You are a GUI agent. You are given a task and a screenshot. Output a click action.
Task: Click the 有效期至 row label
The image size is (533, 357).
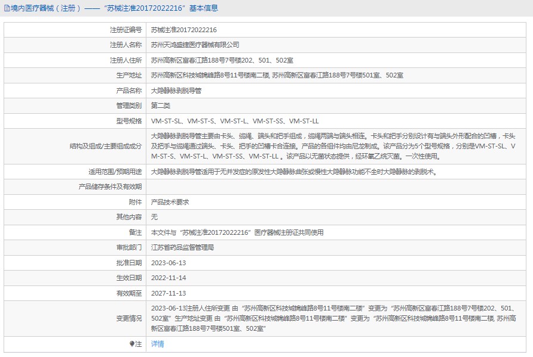tap(129, 293)
